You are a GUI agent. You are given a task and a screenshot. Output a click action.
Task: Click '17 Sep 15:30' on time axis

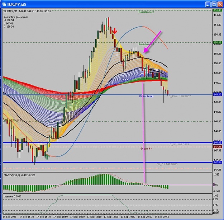[27, 217]
